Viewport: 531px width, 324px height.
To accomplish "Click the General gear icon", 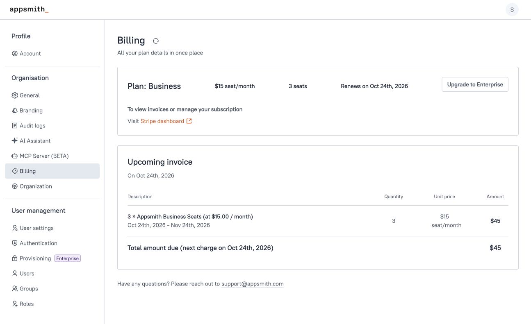I will (15, 95).
